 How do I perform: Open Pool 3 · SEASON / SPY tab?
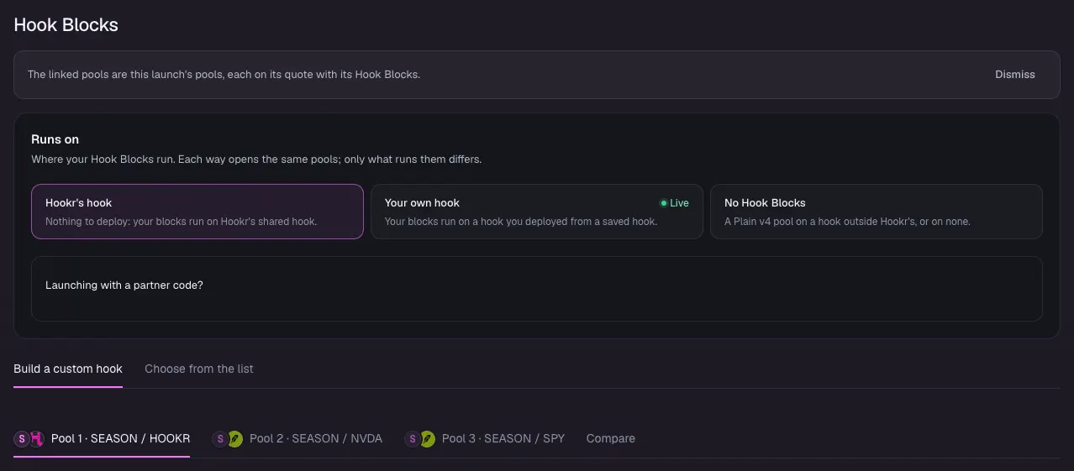[484, 438]
